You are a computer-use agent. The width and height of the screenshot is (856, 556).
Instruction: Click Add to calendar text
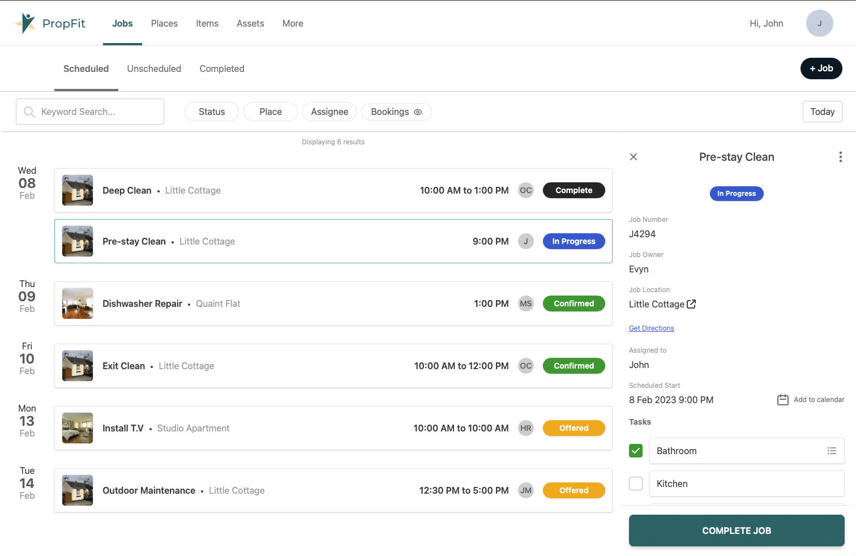click(x=819, y=400)
